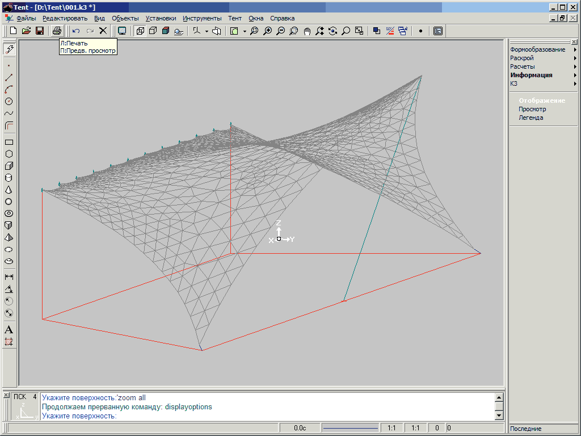Click the Просмотр item in side panel
The height and width of the screenshot is (436, 581).
point(532,109)
